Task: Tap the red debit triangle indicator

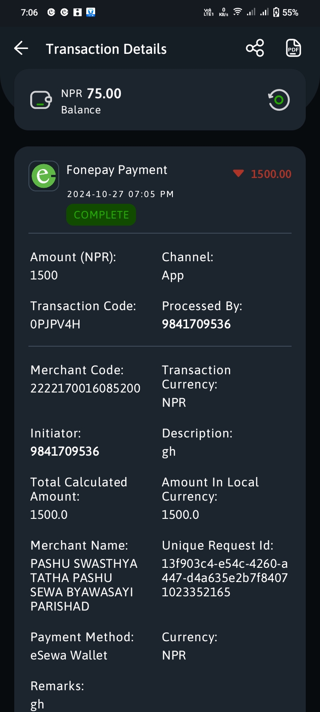Action: pos(239,174)
